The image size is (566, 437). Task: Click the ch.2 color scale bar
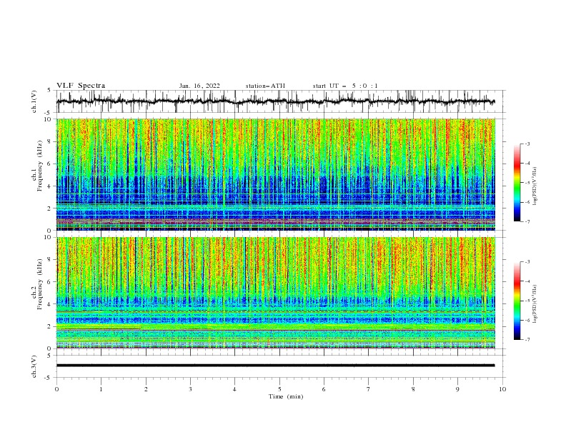coord(517,301)
